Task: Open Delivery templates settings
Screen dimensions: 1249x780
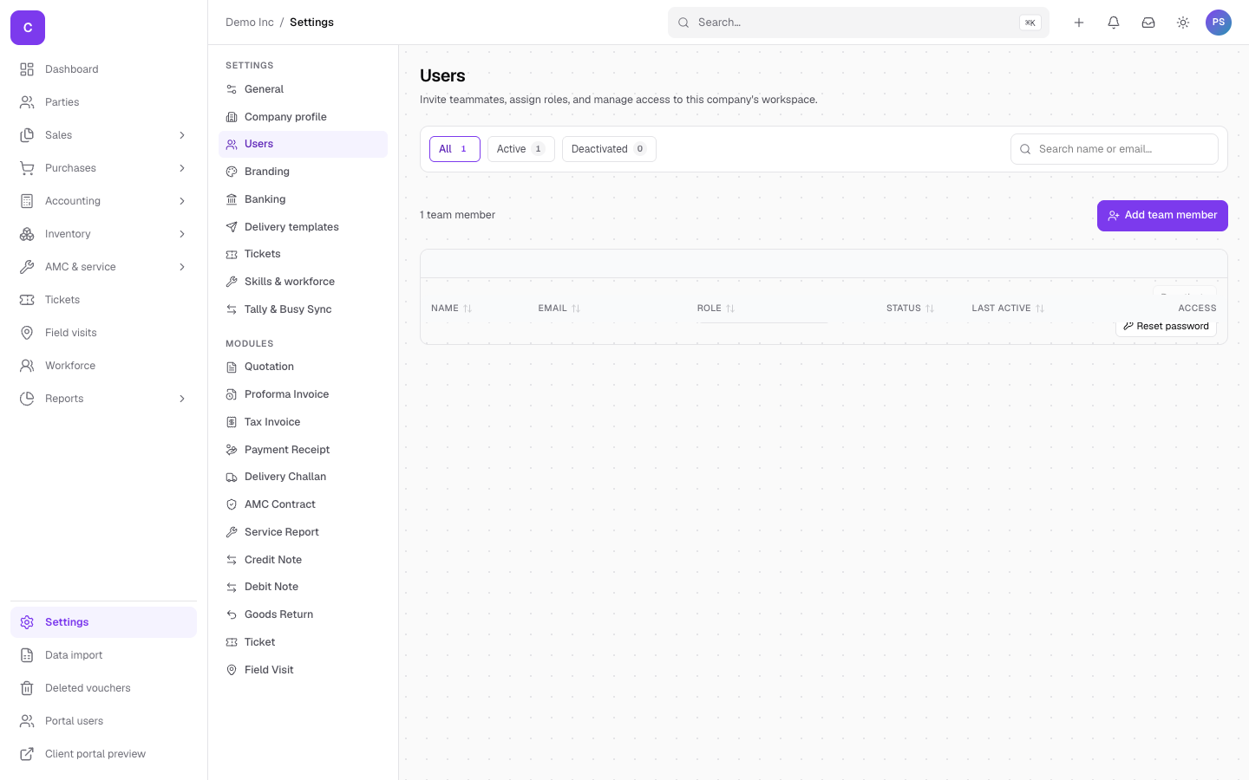Action: 303,227
